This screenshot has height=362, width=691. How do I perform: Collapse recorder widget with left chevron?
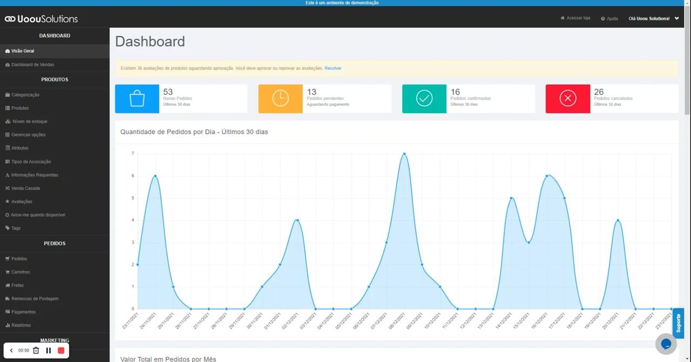point(11,351)
